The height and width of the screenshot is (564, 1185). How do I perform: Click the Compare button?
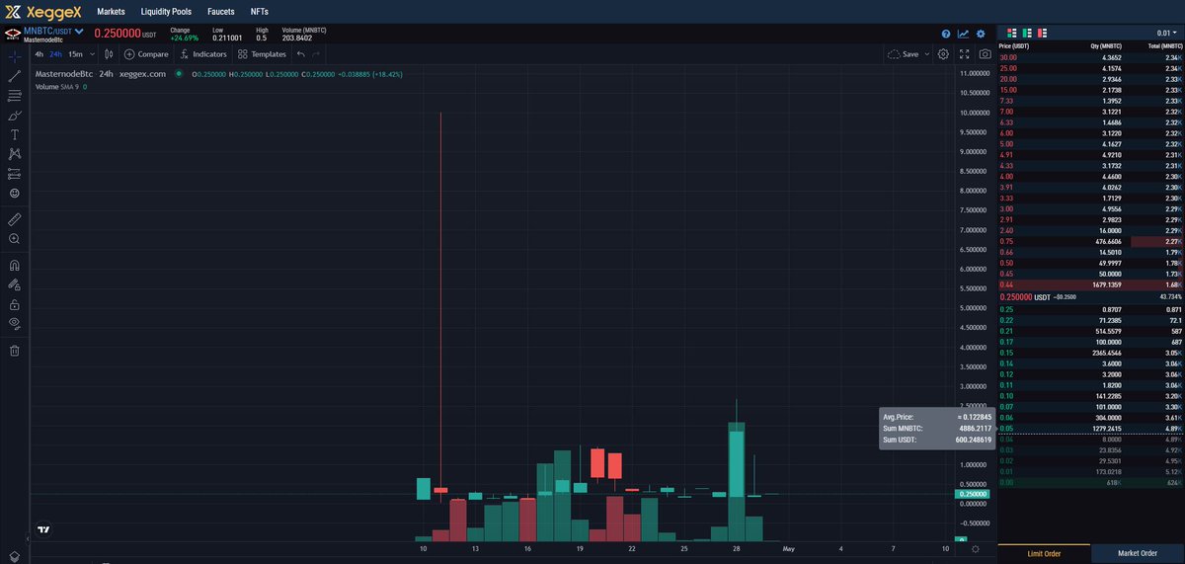pyautogui.click(x=145, y=54)
